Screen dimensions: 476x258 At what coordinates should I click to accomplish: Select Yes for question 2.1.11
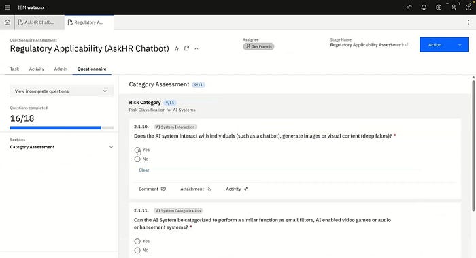137,241
